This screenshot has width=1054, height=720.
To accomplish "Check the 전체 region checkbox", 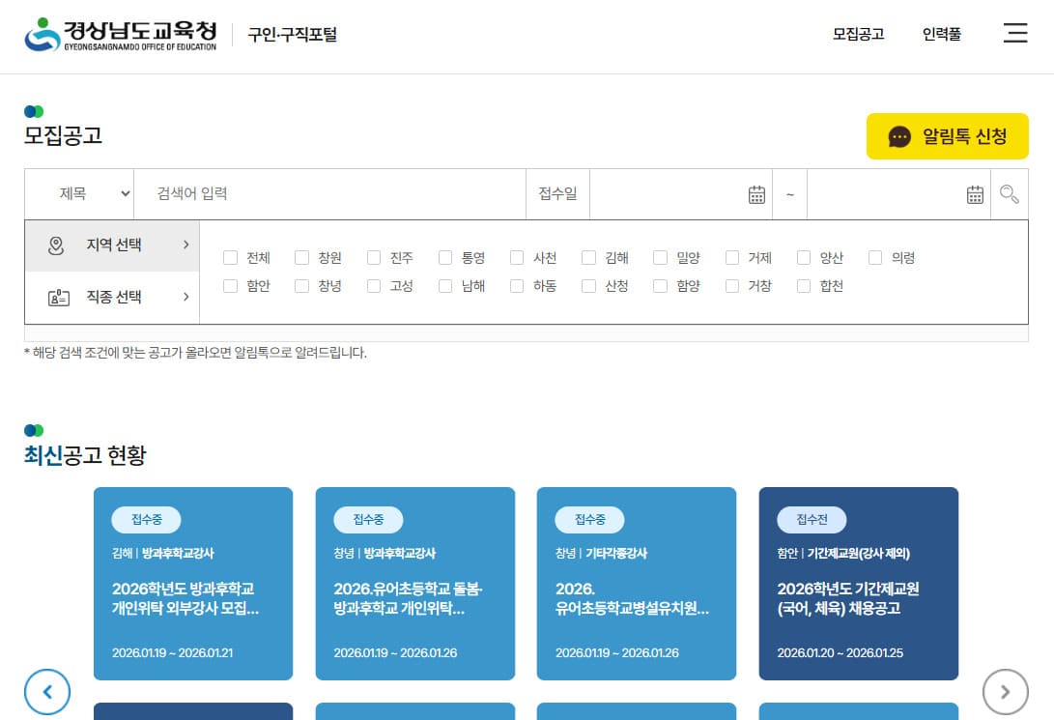I will 230,257.
